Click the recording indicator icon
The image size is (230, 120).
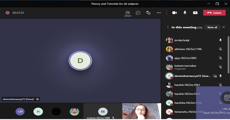[7, 13]
